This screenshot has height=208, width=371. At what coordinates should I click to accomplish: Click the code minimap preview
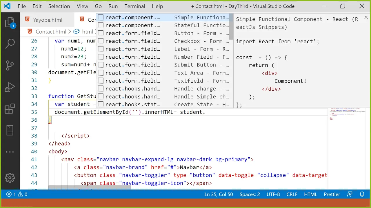click(348, 114)
